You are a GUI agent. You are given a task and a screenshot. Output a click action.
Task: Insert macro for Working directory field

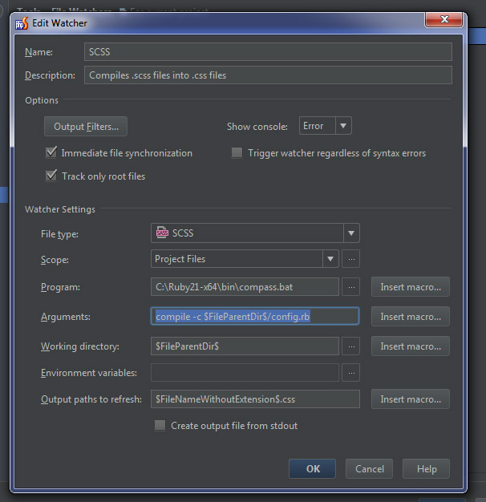click(411, 346)
